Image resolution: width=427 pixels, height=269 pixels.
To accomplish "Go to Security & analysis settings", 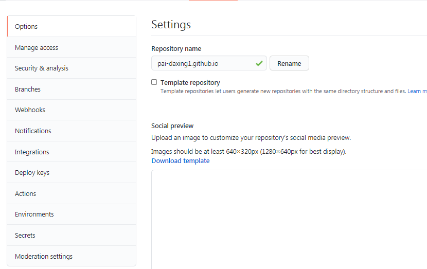I will (42, 68).
